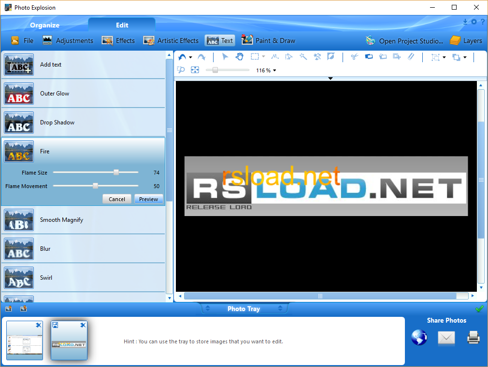Viewport: 488px width, 367px height.
Task: Open the arrange order dropdown arrow
Action: (x=465, y=57)
